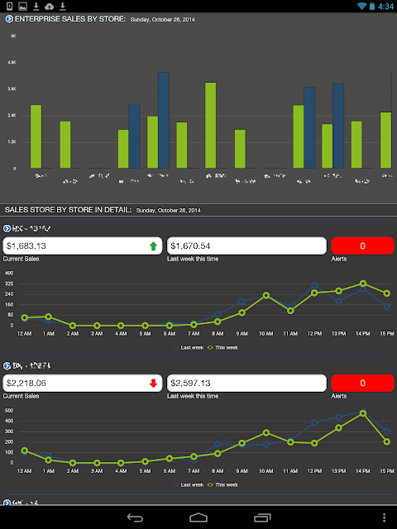Select the $1,670.54 last week field
This screenshot has width=397, height=529.
(246, 245)
